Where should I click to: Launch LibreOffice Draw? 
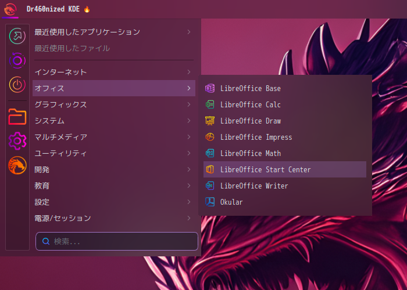tap(285, 121)
